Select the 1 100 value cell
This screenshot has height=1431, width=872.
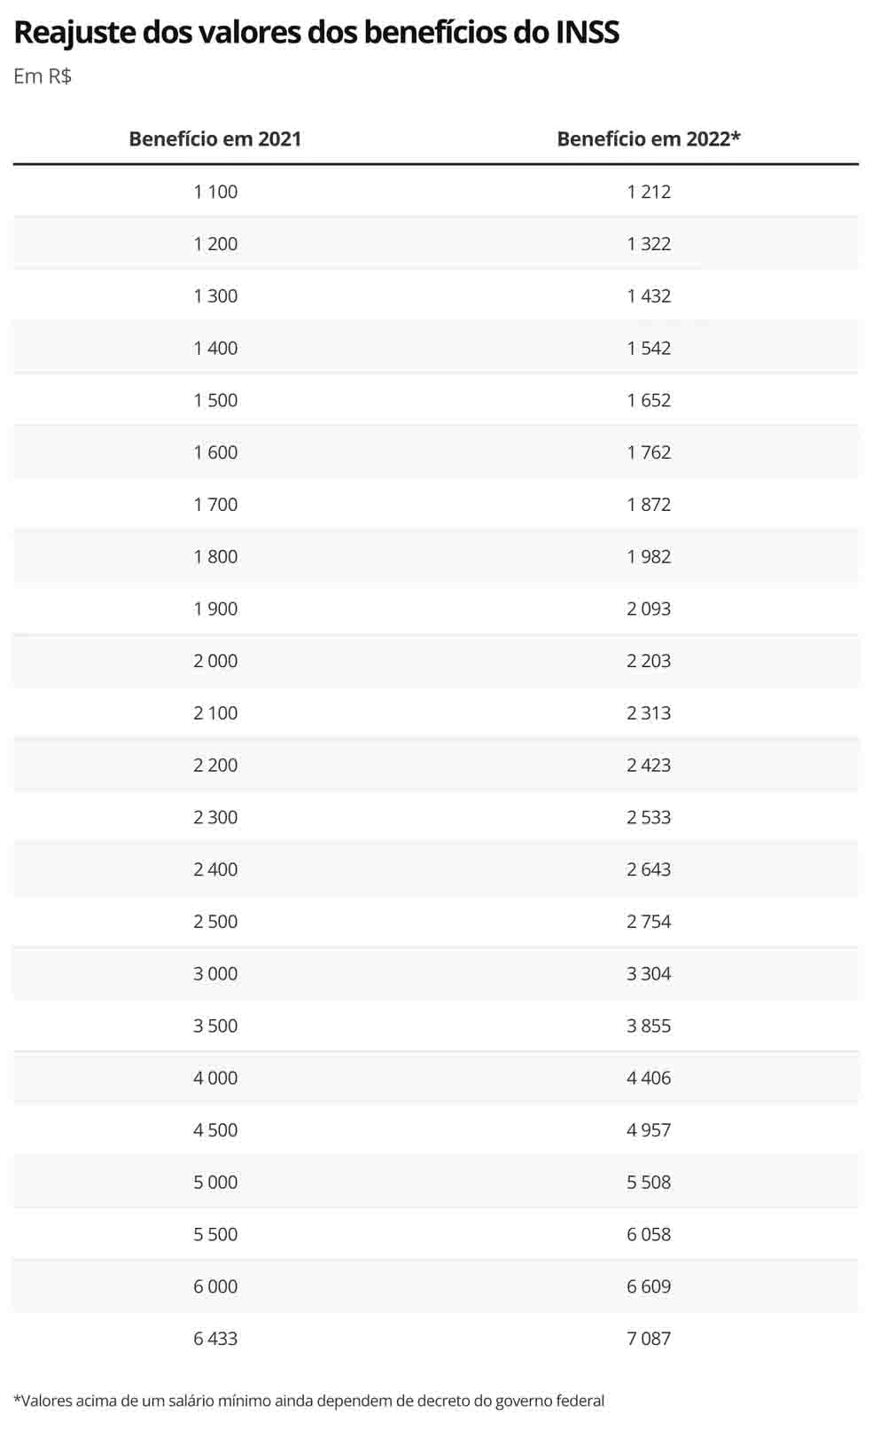click(x=215, y=192)
